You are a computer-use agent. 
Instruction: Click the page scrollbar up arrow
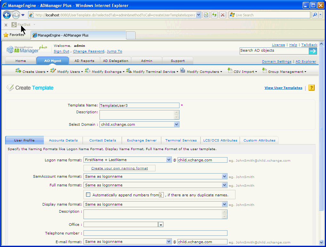[x=321, y=44]
